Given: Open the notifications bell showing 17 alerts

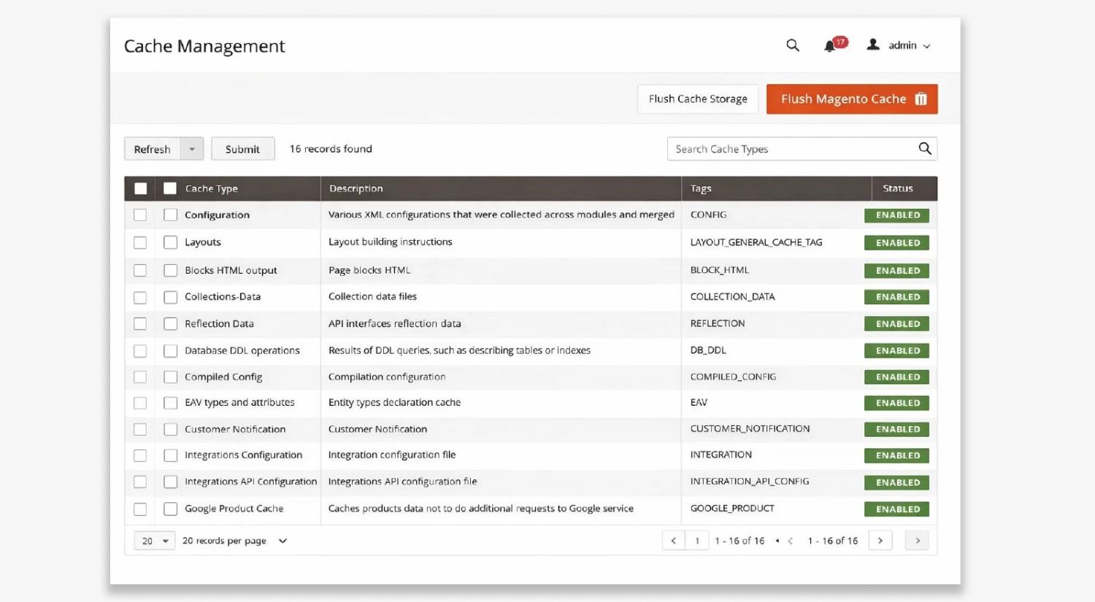Looking at the screenshot, I should pos(830,46).
